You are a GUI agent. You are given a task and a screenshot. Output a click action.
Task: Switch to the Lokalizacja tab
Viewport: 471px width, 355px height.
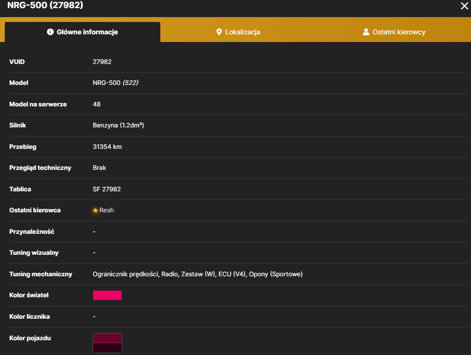click(238, 32)
